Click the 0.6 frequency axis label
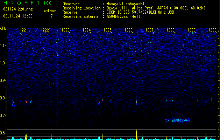Image resolution: width=220 pixels, height=140 pixels. 3,133
